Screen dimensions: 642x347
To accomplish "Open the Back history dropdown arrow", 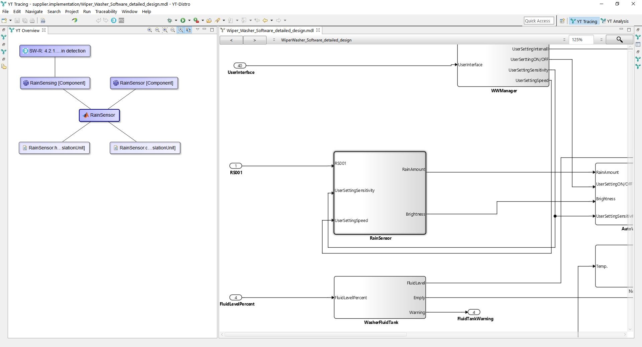I will pos(272,20).
